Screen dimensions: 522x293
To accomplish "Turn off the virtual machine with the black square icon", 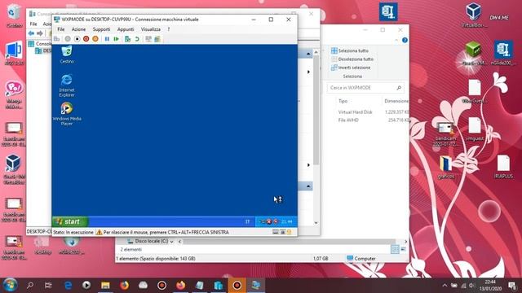I will tap(77, 39).
